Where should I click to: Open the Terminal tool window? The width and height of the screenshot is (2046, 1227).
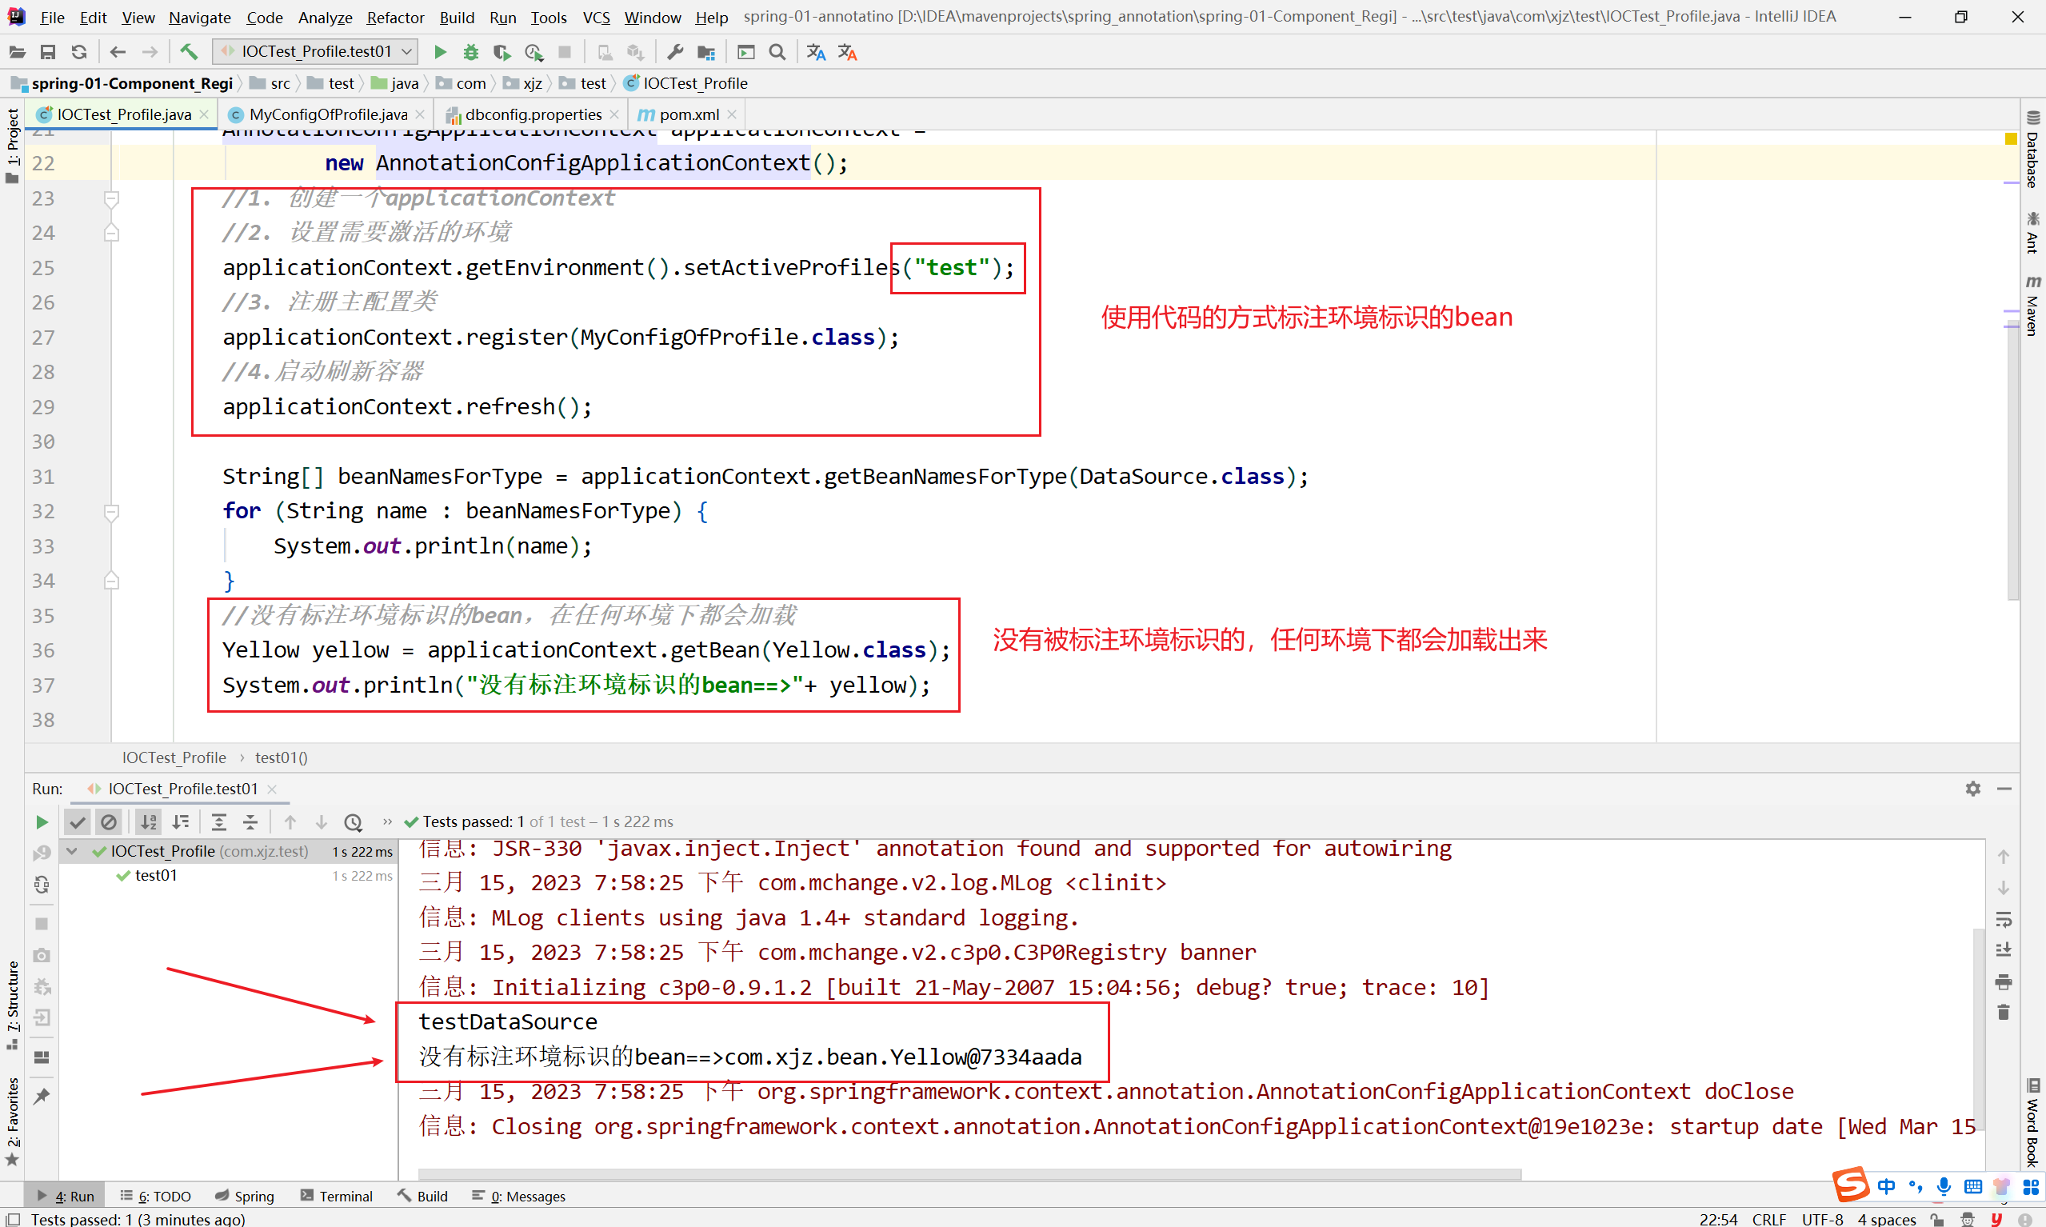pyautogui.click(x=337, y=1196)
